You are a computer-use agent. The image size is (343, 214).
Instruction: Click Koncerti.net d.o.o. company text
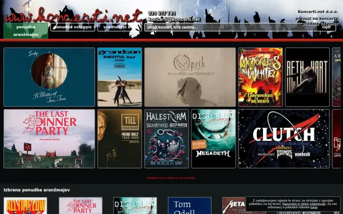pos(318,12)
